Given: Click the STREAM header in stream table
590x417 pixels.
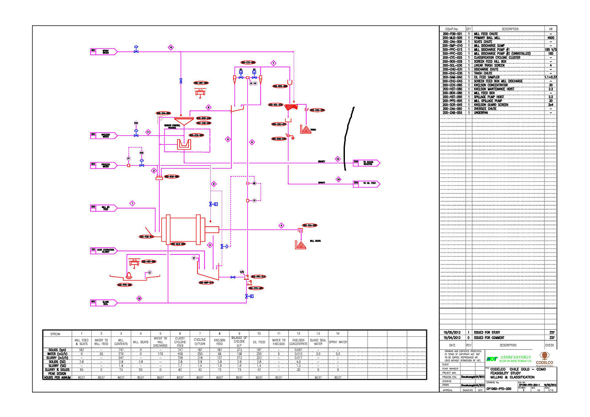Looking at the screenshot, I should pos(55,334).
